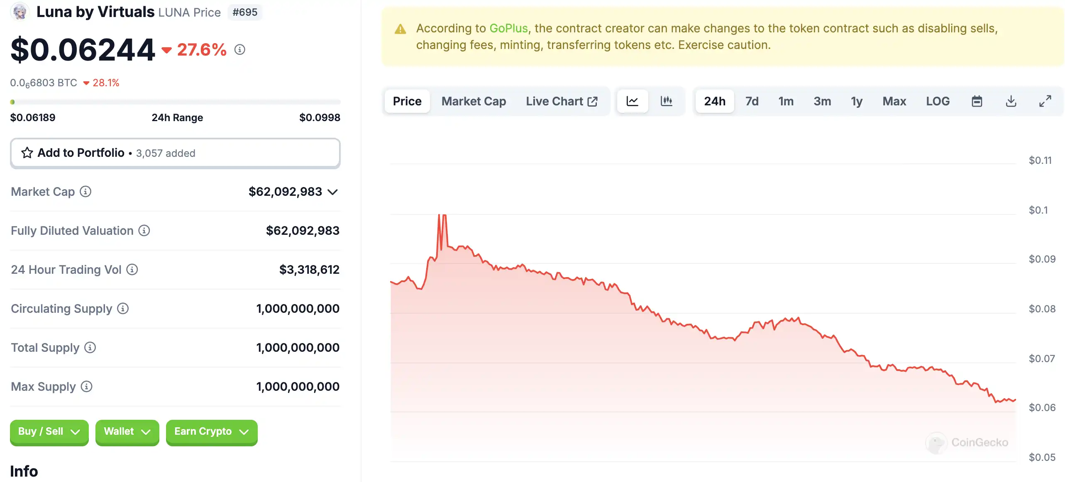Select the Price chart tab
The image size is (1065, 482).
[407, 101]
